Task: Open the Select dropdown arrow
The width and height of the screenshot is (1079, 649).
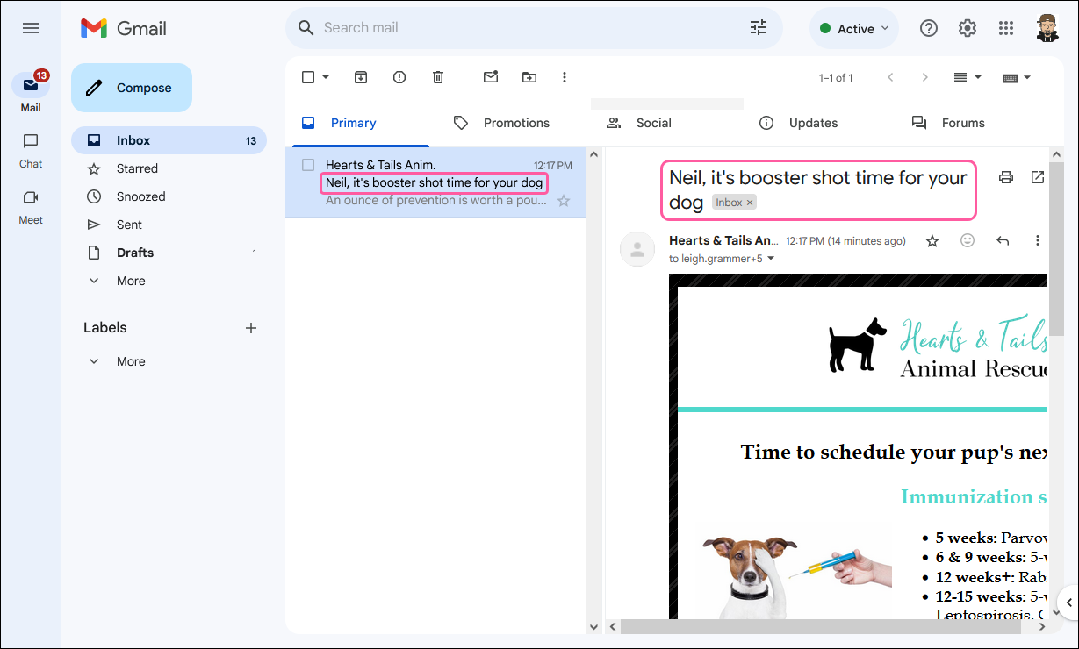Action: [x=326, y=77]
